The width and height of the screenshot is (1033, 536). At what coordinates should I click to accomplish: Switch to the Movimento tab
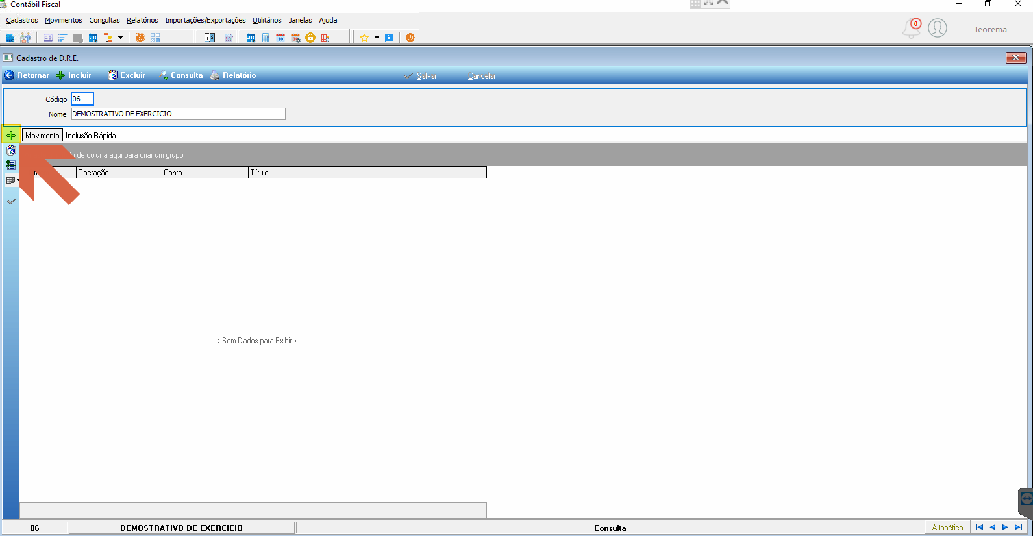pos(42,135)
